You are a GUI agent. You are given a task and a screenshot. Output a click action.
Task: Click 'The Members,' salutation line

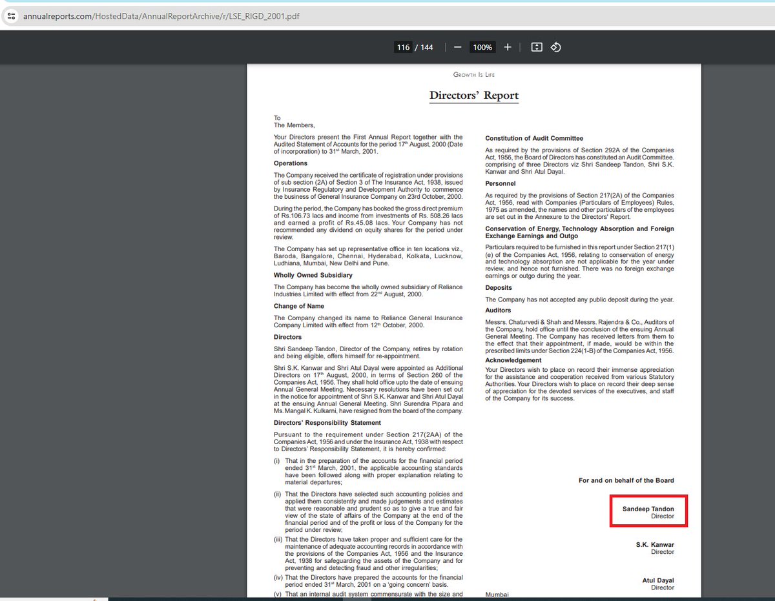pyautogui.click(x=294, y=125)
